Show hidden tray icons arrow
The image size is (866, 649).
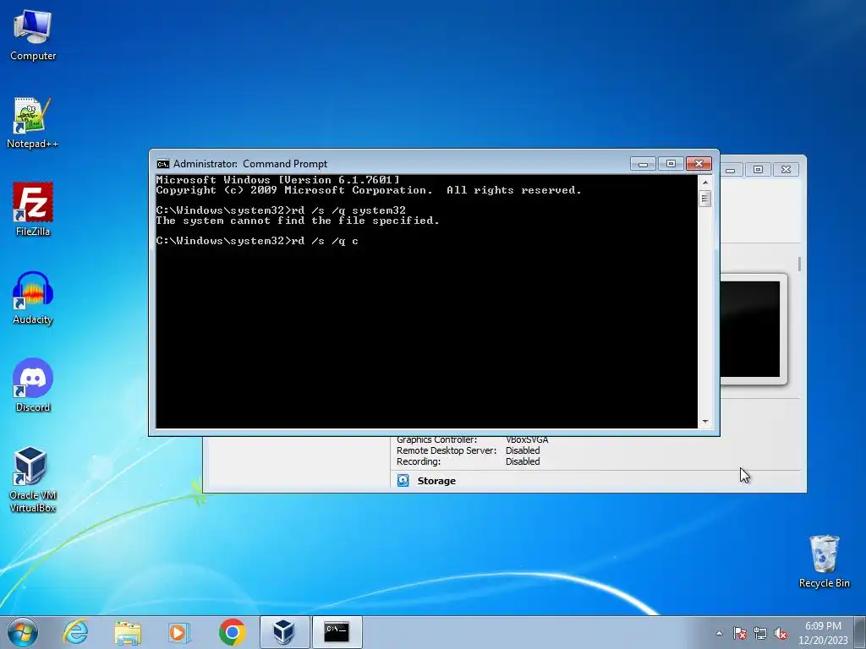click(719, 633)
